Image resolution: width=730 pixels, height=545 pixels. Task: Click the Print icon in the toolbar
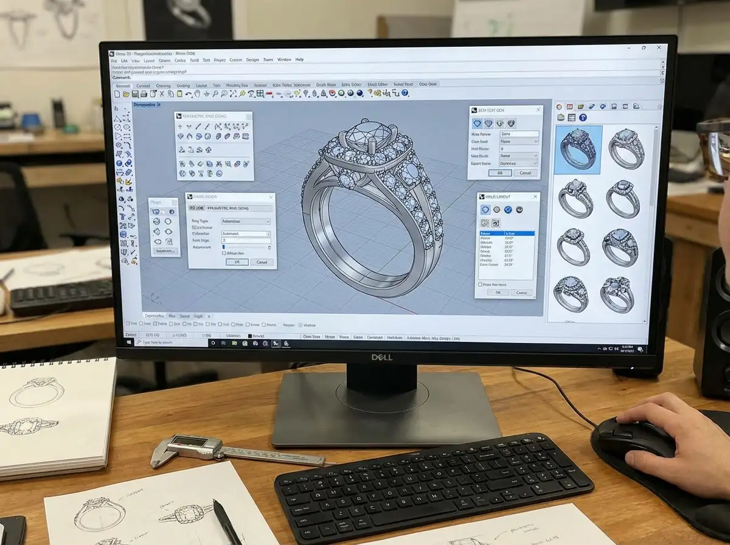[144, 94]
